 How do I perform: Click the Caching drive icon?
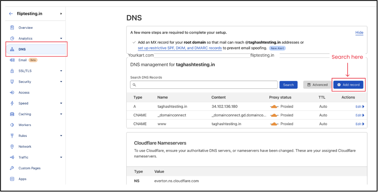(x=12, y=114)
